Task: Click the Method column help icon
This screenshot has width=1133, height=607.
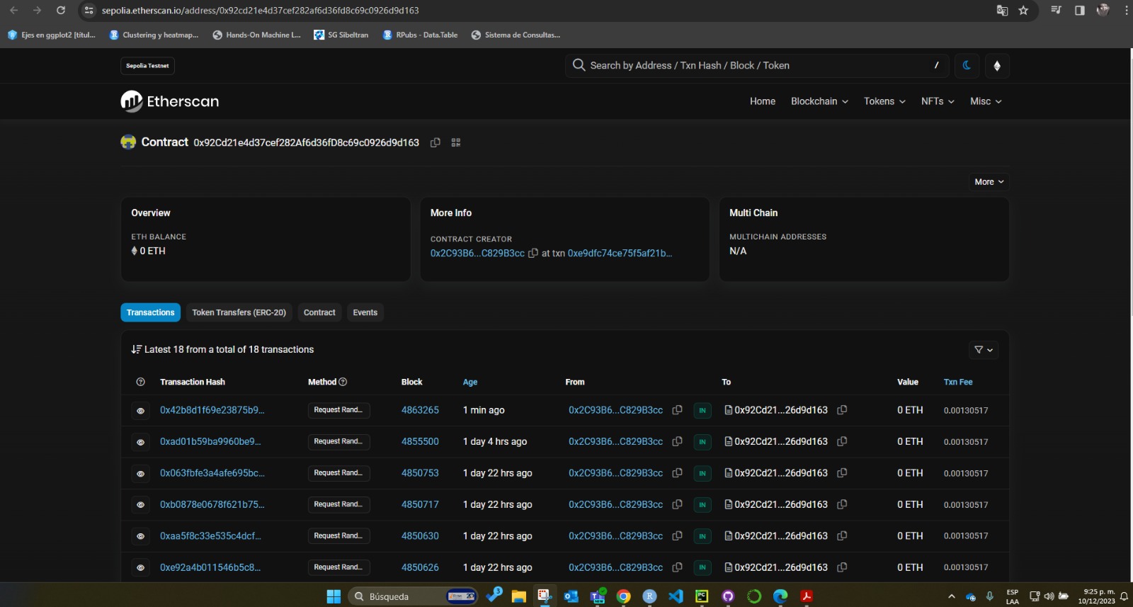Action: 343,382
